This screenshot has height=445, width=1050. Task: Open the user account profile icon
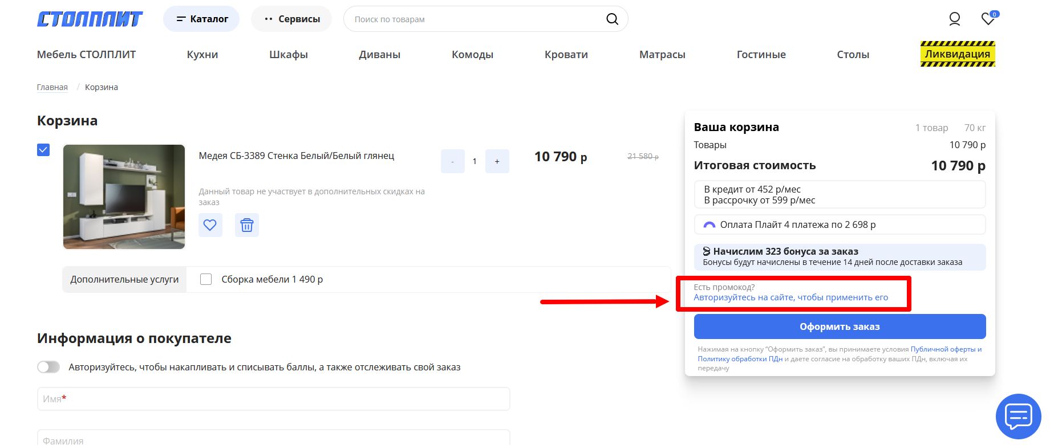[954, 19]
